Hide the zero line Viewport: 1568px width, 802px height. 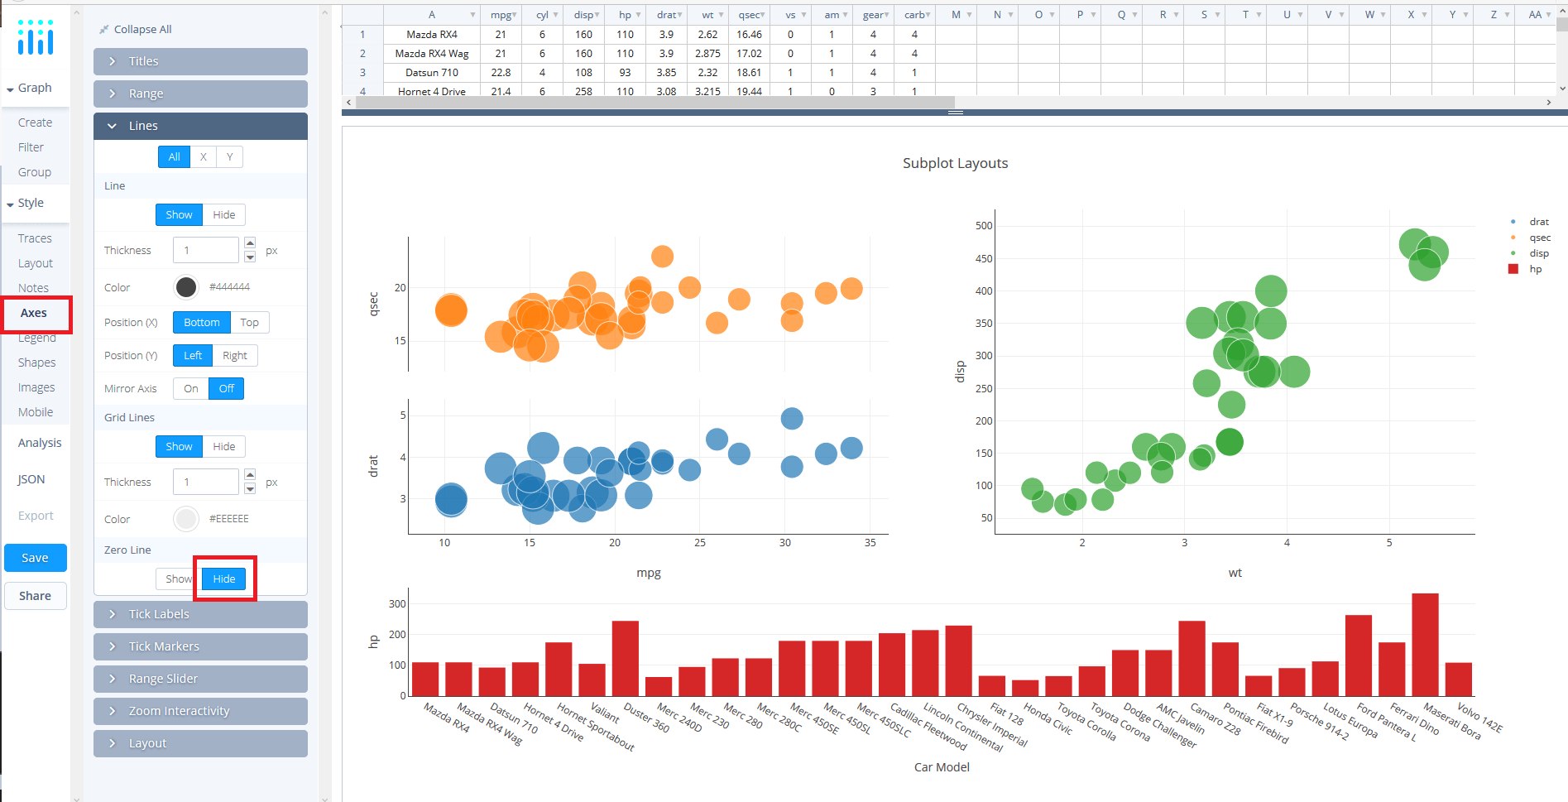click(223, 579)
